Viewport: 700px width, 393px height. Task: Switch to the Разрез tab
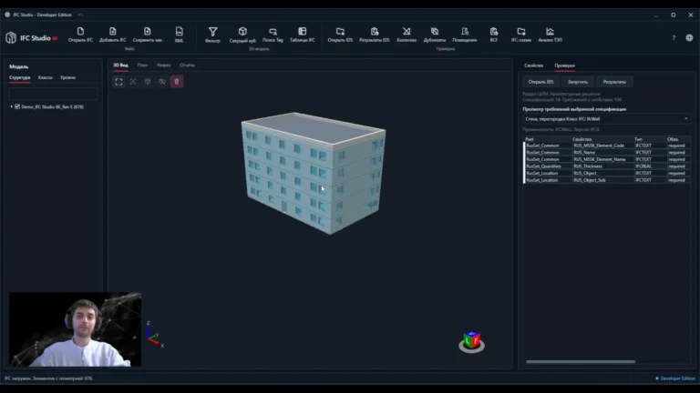tap(163, 65)
